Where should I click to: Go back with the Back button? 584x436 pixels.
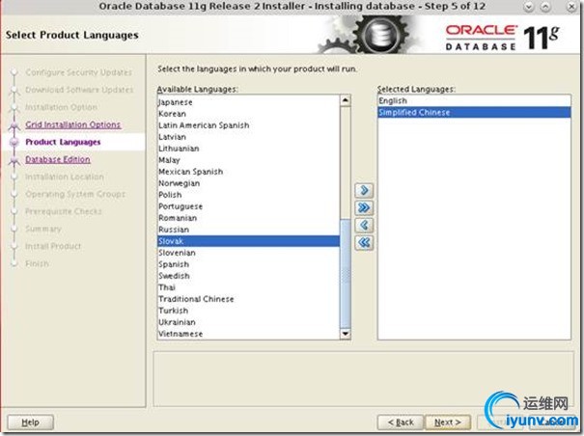pyautogui.click(x=401, y=422)
